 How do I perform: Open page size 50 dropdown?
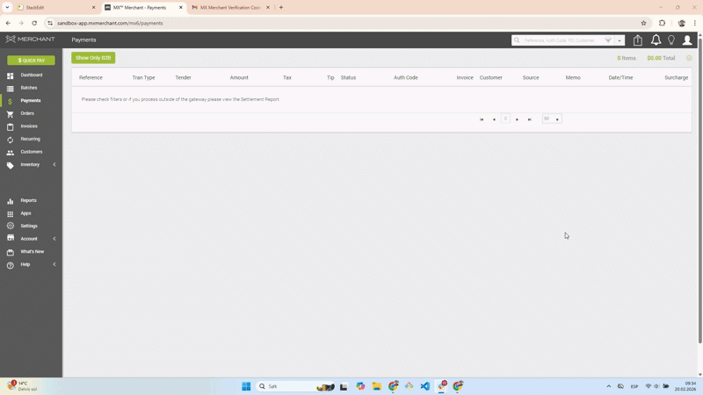click(x=552, y=118)
